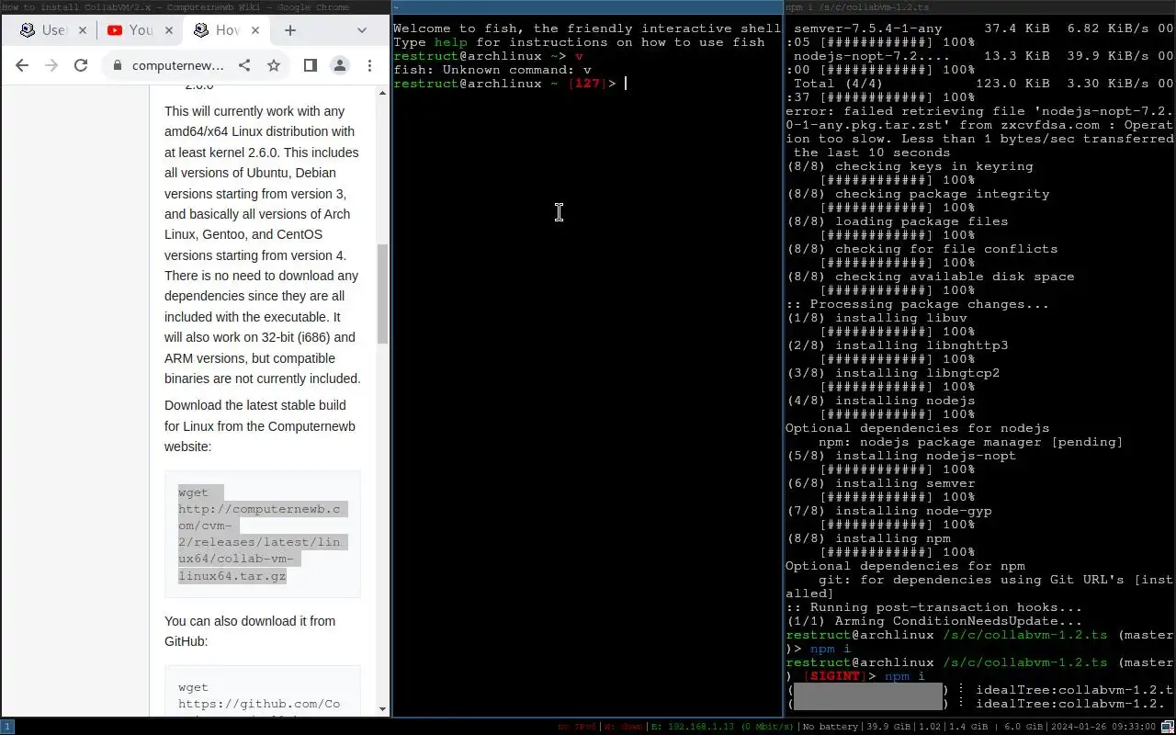Click the address bar URL field
This screenshot has width=1176, height=735.
[178, 65]
